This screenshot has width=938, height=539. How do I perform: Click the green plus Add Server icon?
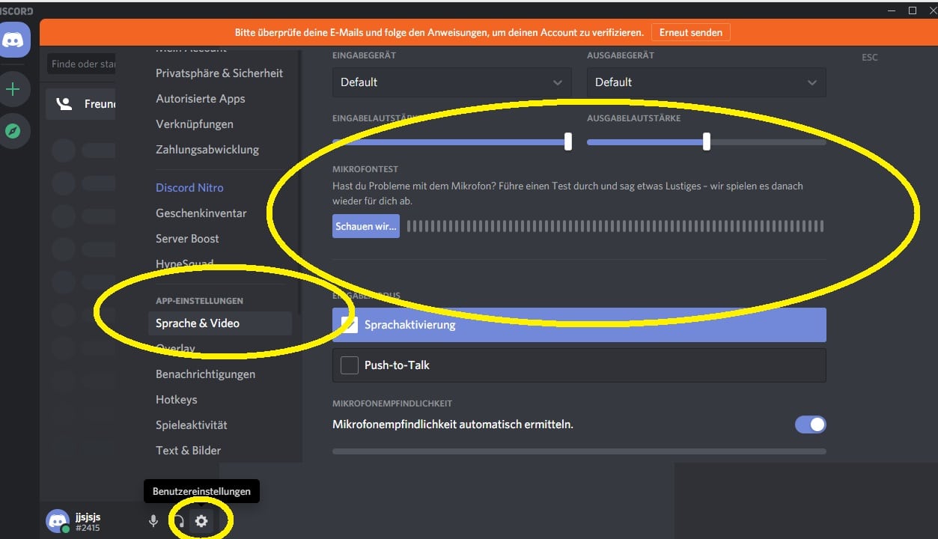pyautogui.click(x=13, y=90)
